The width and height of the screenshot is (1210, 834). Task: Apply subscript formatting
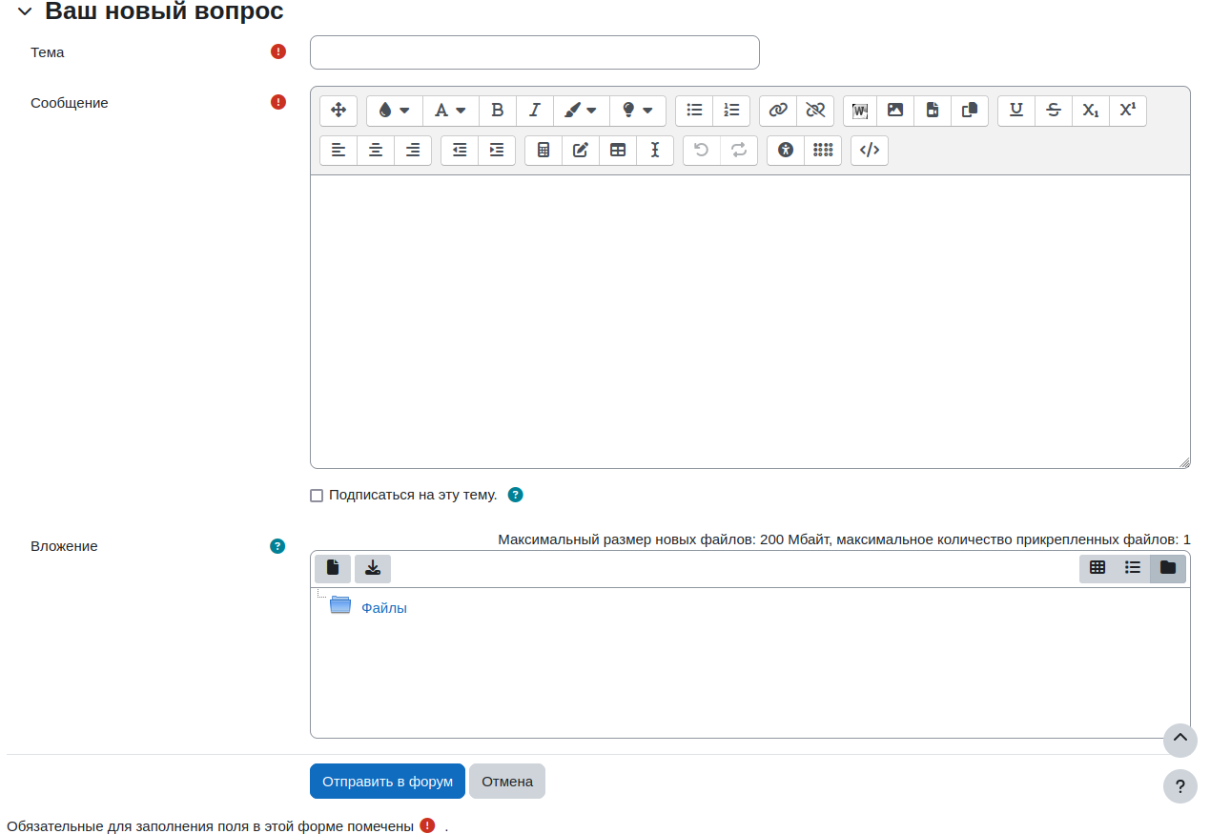(x=1091, y=111)
